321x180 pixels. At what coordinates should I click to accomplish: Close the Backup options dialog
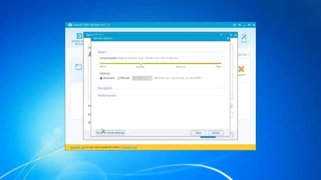(x=228, y=38)
